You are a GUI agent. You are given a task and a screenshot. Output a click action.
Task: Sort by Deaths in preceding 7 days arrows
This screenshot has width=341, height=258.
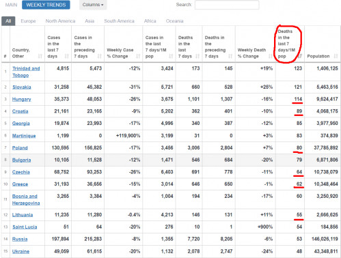(230, 56)
